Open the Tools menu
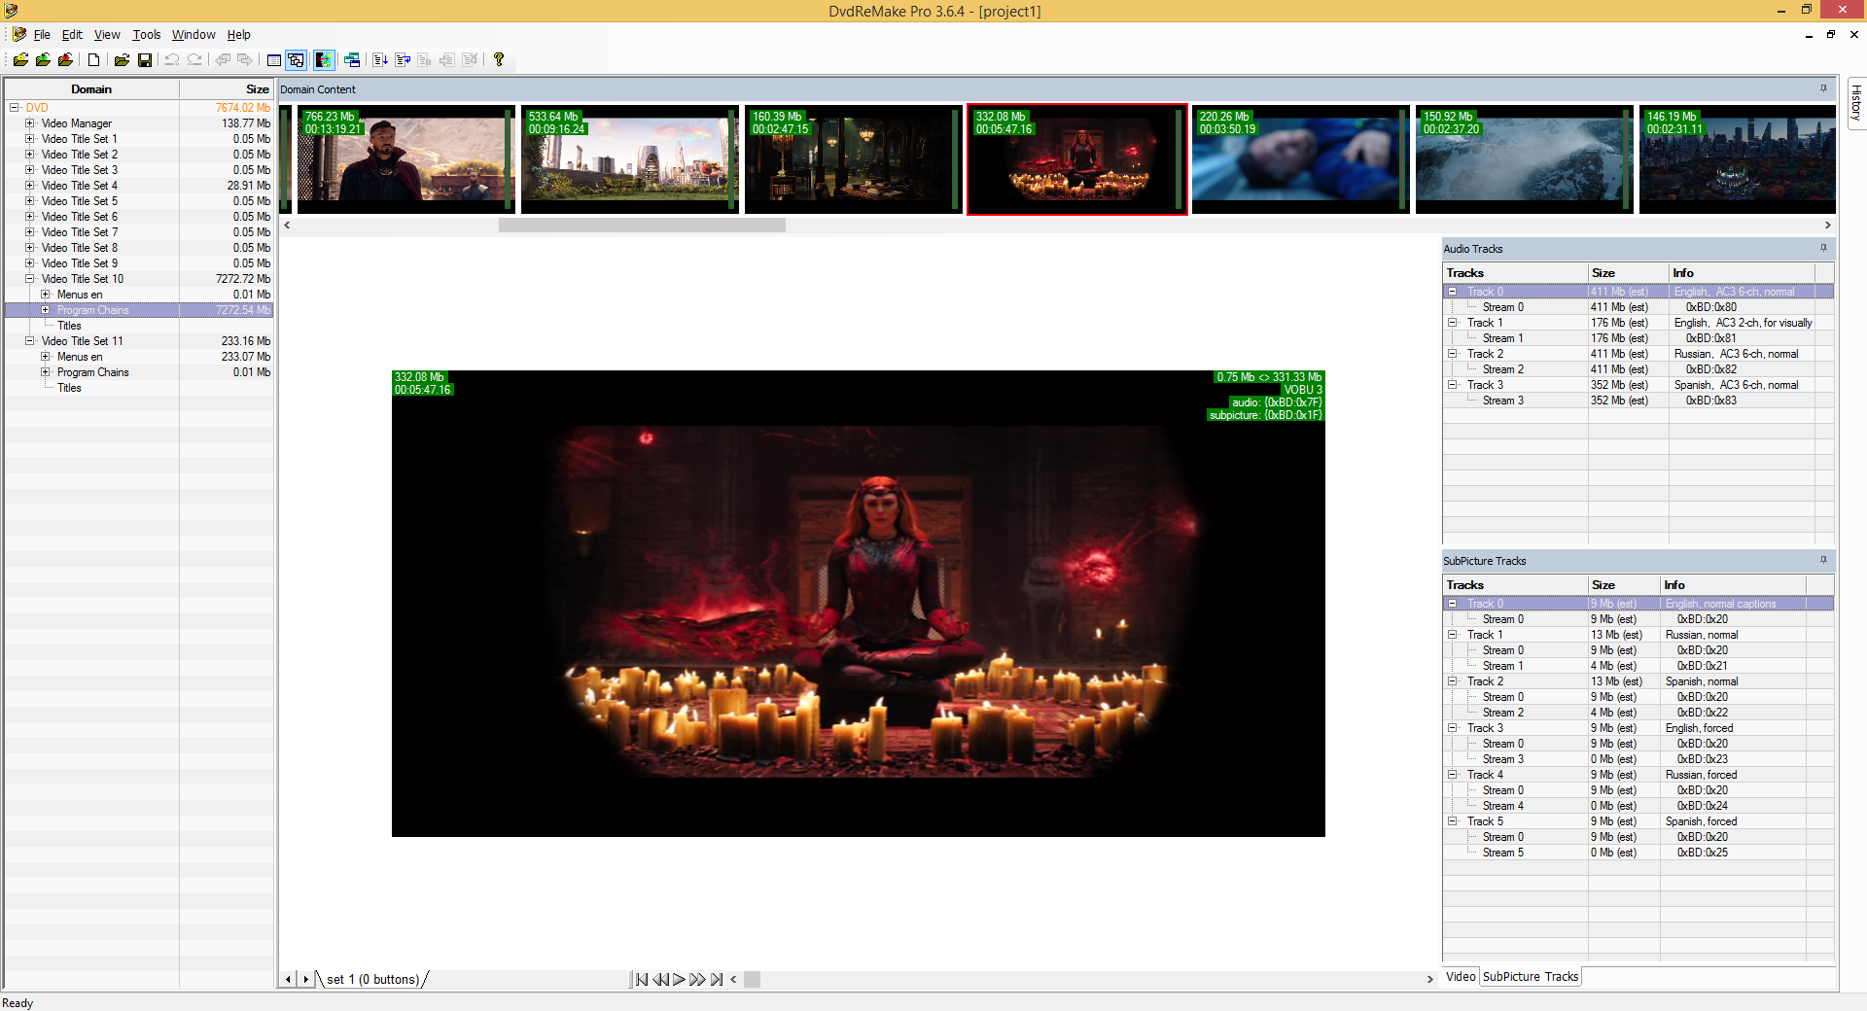Image resolution: width=1867 pixels, height=1011 pixels. tap(147, 35)
